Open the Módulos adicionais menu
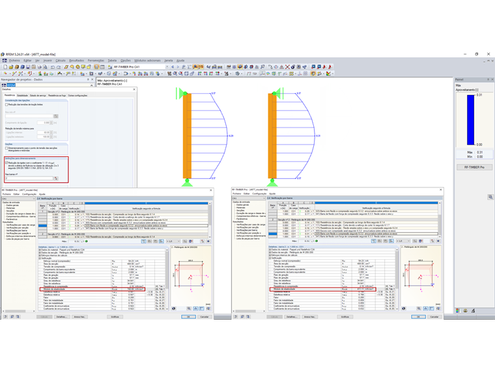 click(147, 61)
